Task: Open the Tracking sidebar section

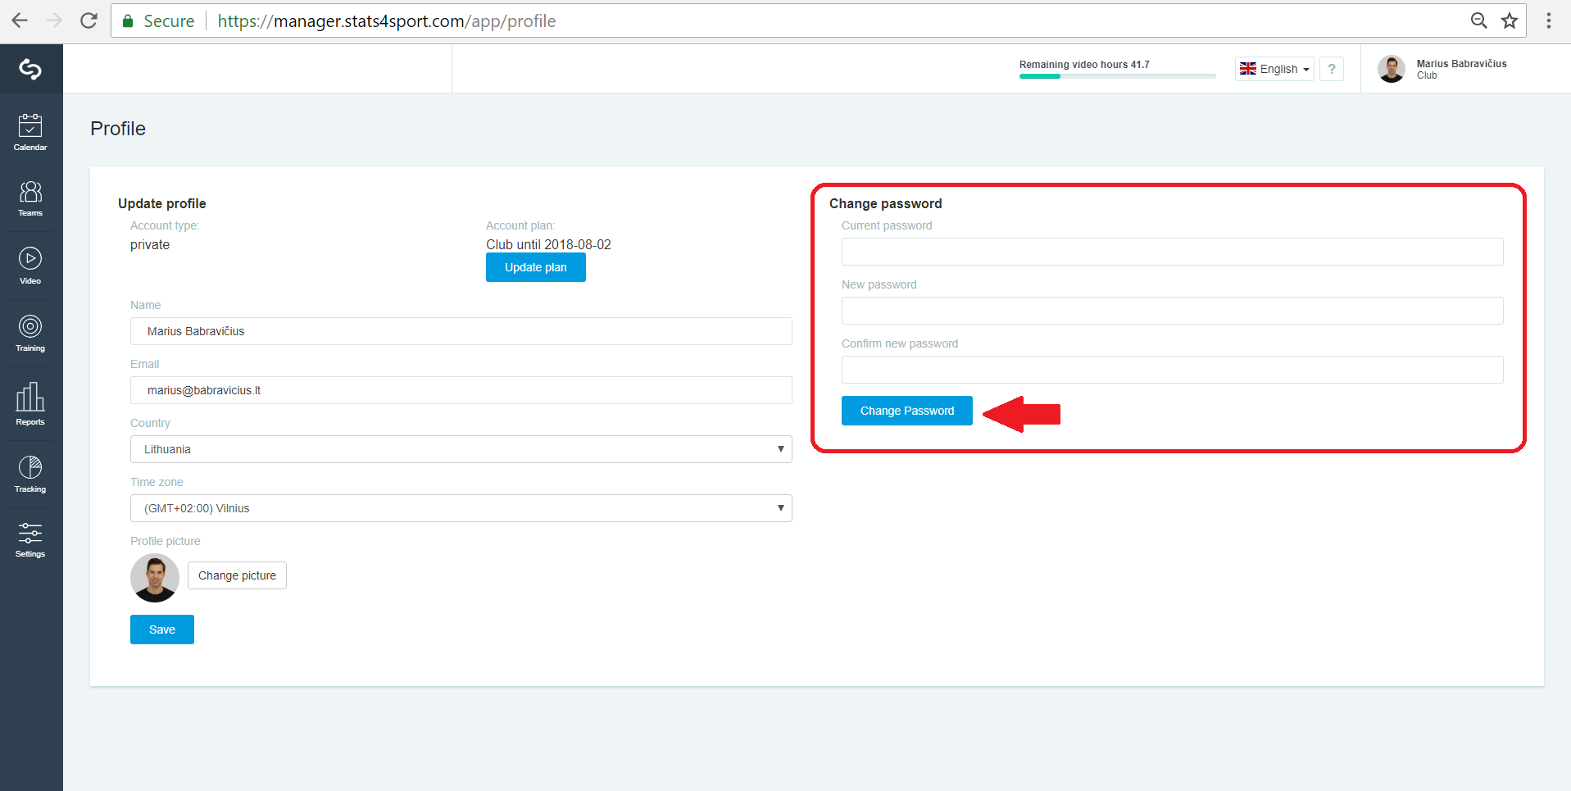Action: pos(30,475)
